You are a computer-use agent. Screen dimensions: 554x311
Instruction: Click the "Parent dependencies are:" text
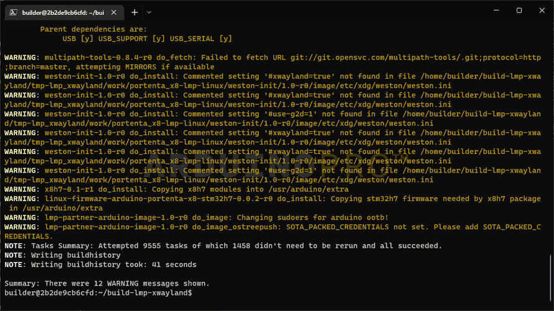[93, 29]
